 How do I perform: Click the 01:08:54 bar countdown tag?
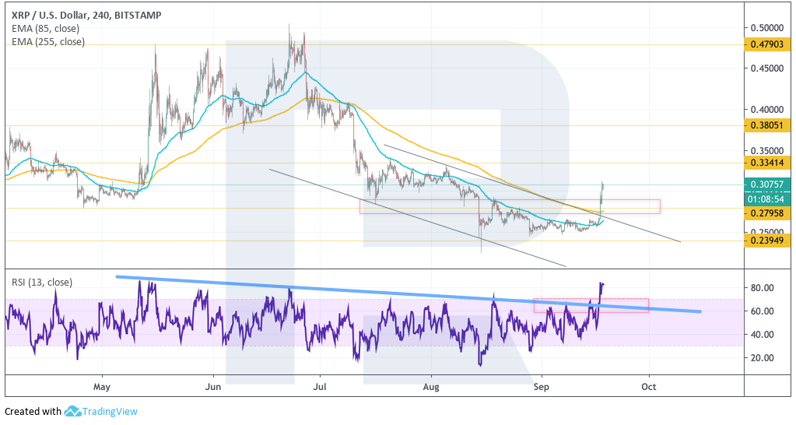pyautogui.click(x=767, y=198)
